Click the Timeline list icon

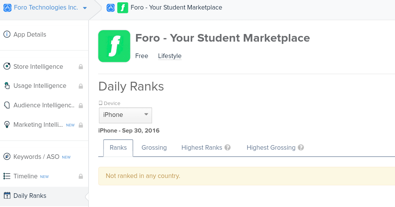click(7, 176)
